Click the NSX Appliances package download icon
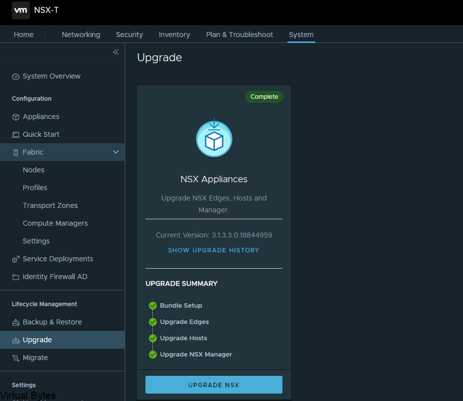Screen dimensions: 463x401 214,138
